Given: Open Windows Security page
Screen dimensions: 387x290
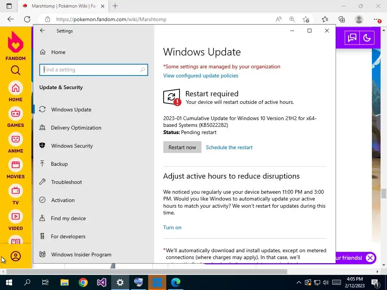Looking at the screenshot, I should click(72, 146).
